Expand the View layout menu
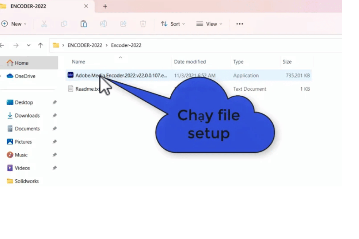 [x=209, y=24]
